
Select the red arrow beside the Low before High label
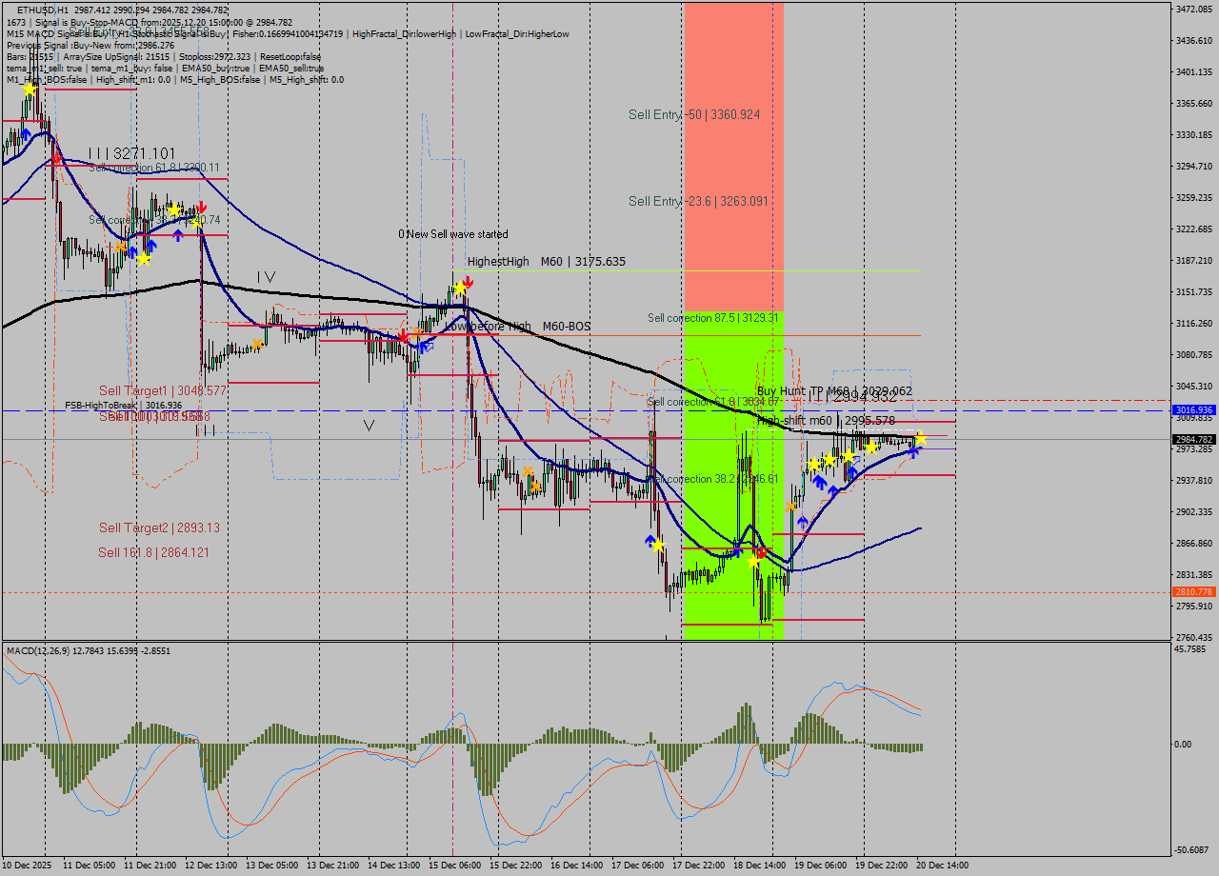point(405,336)
